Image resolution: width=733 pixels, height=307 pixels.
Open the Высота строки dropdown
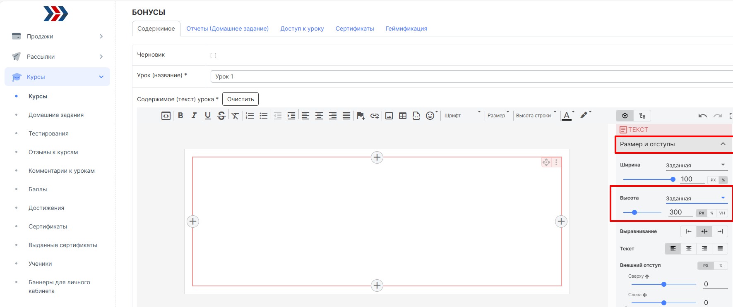pos(536,116)
